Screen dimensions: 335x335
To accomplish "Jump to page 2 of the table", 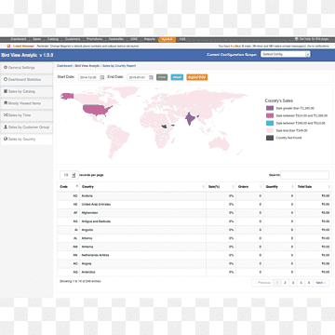I will [285, 283].
